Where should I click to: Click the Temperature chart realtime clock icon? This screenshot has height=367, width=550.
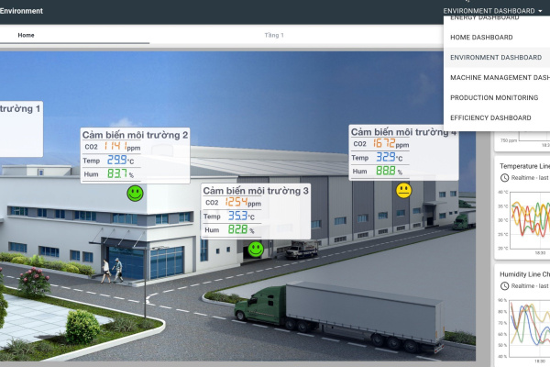504,177
